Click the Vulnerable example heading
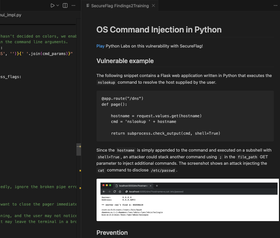Screen dimensions: 280x238 coord(125,61)
